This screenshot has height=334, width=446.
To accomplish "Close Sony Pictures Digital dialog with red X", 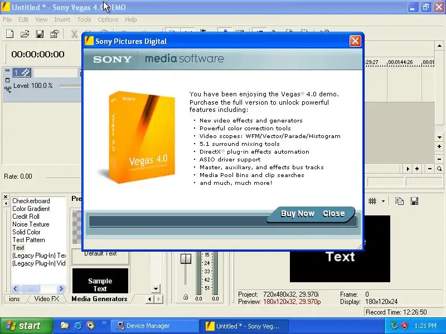I will (x=355, y=41).
